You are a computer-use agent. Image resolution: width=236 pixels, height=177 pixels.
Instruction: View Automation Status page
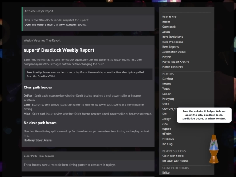[x=174, y=52]
